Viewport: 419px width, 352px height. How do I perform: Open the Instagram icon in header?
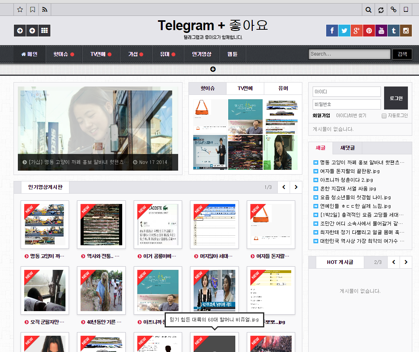point(406,31)
